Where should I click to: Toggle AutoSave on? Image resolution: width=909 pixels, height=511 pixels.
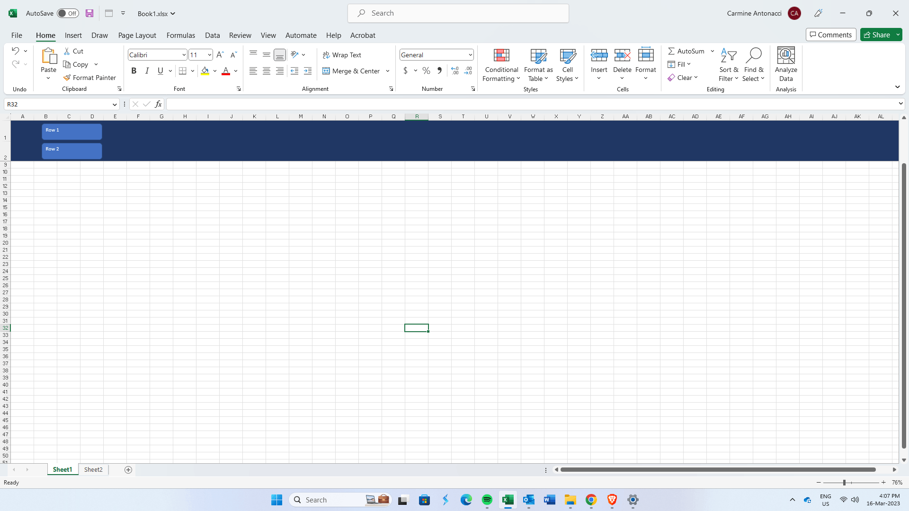pyautogui.click(x=68, y=13)
